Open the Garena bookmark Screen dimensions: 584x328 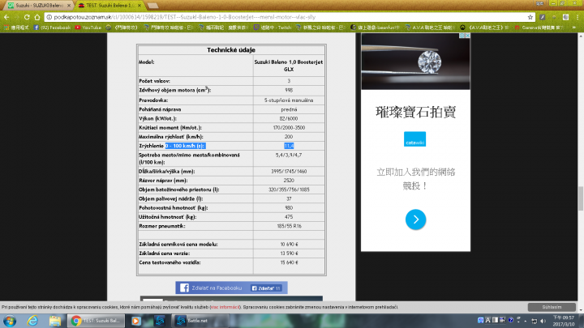coord(539,28)
